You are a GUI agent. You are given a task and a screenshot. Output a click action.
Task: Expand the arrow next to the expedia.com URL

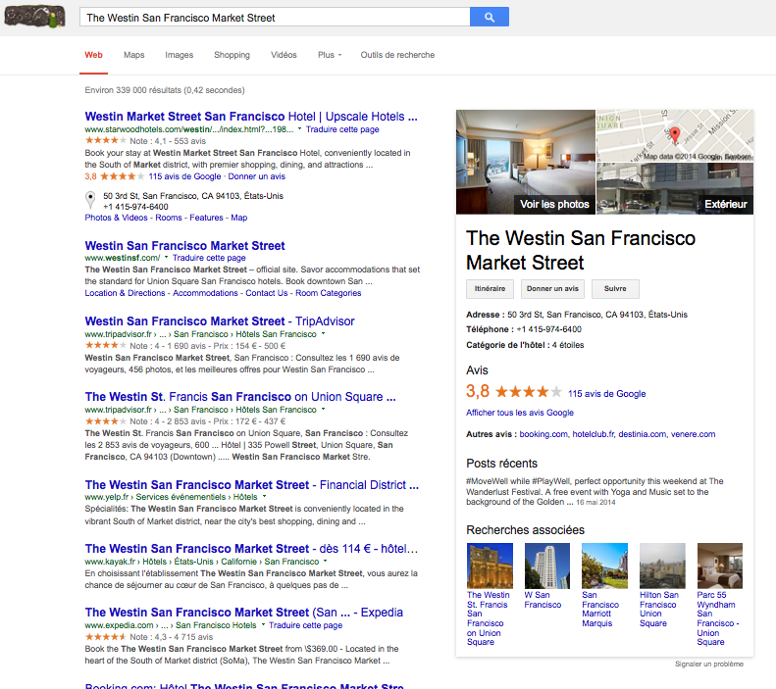coord(263,624)
